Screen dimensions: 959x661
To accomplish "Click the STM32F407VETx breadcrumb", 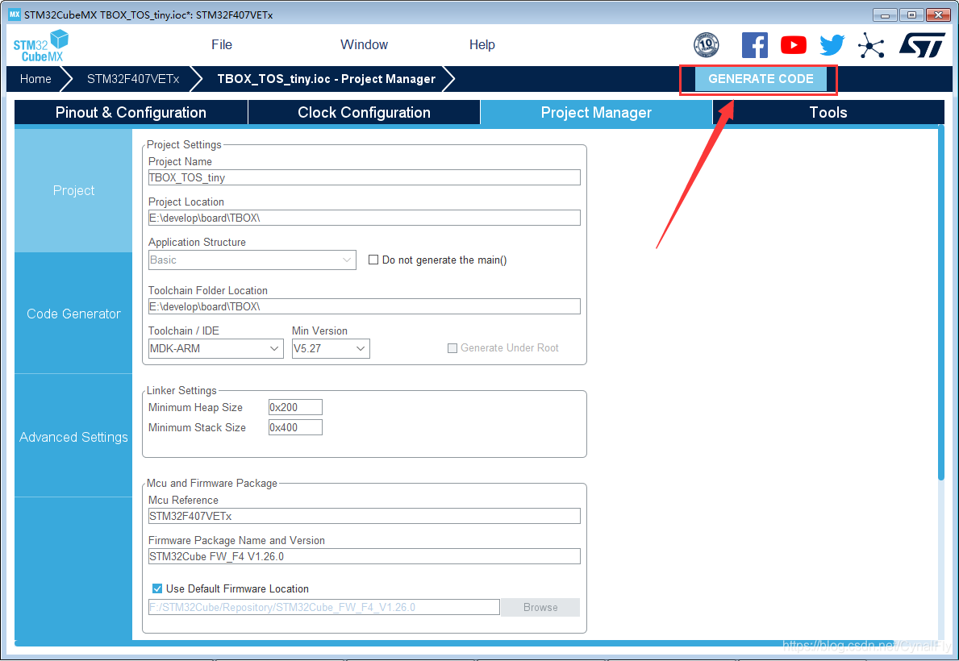I will click(x=133, y=79).
